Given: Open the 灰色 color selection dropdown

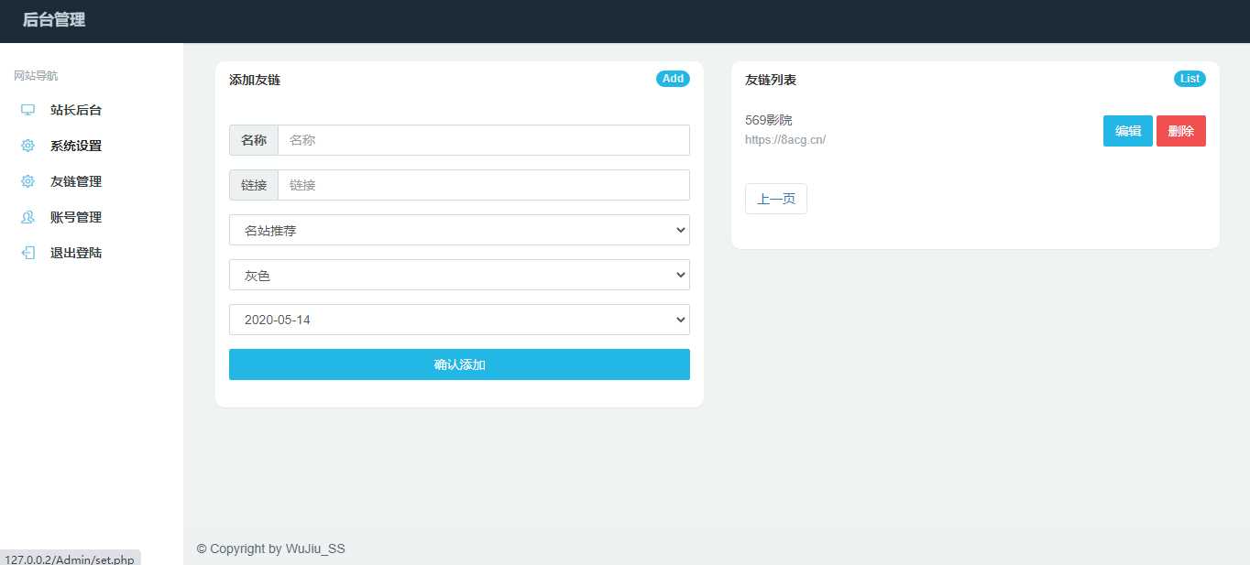Looking at the screenshot, I should click(459, 275).
